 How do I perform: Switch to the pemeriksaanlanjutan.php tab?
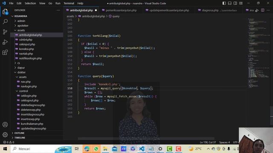coord(121,10)
